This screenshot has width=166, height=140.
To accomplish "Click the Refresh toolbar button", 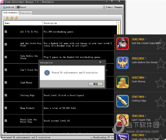I will tap(8, 7).
